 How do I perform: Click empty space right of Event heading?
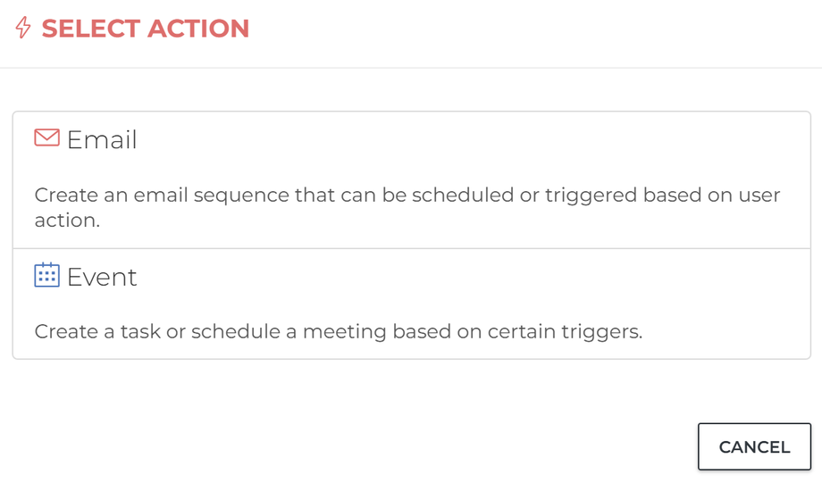(x=465, y=277)
